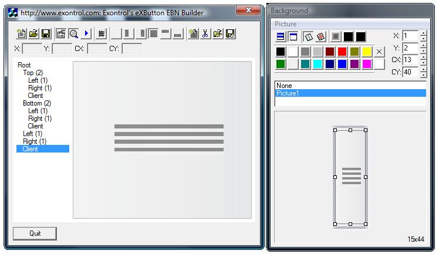Viewport: 439px width, 254px height.
Task: Click the red-marked picture icon in Picture panel
Action: point(321,36)
